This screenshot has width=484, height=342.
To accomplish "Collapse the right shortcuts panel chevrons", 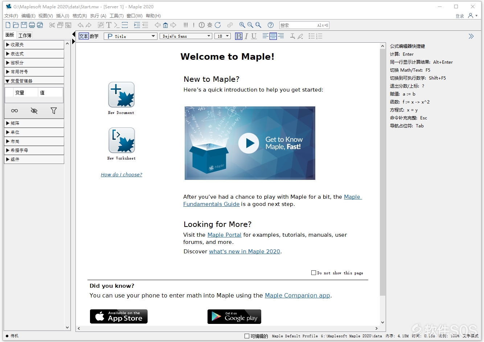I will (471, 36).
